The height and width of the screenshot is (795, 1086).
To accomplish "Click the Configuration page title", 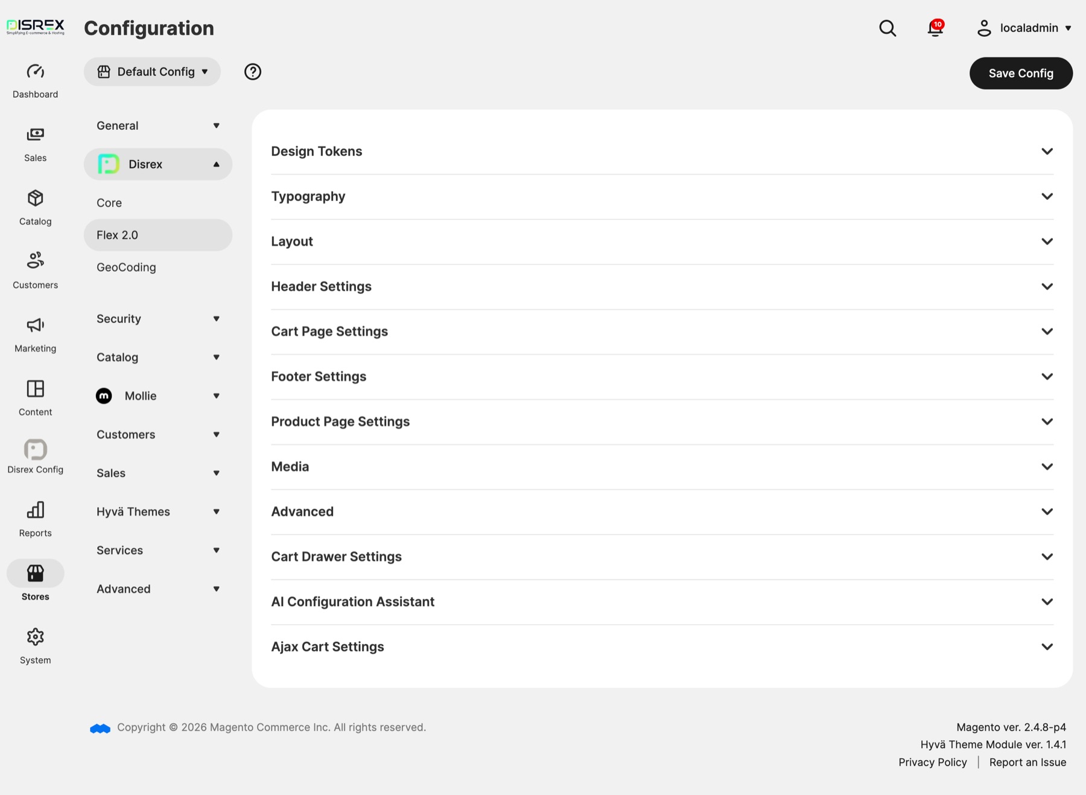I will tap(149, 28).
